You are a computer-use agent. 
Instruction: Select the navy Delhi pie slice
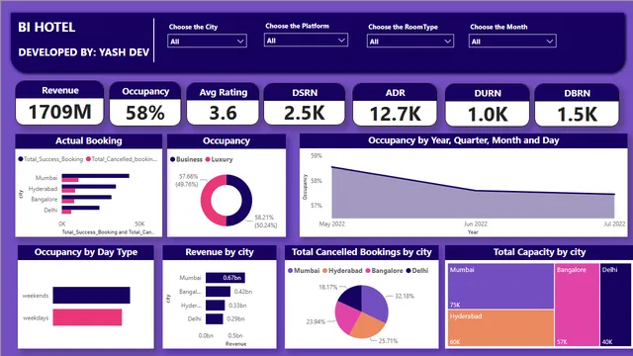click(x=351, y=297)
